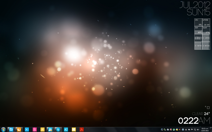Open Action Center flag in tray

point(192,130)
